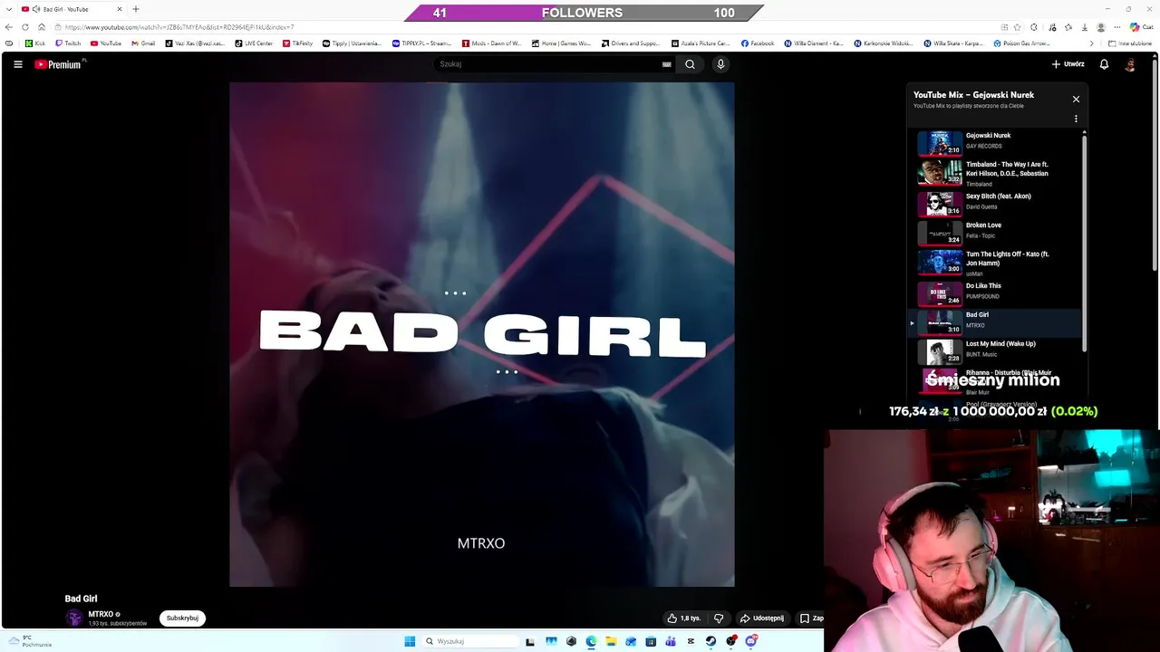Open the weather widget on taskbar
Screen dimensions: 1160x652
32,641
